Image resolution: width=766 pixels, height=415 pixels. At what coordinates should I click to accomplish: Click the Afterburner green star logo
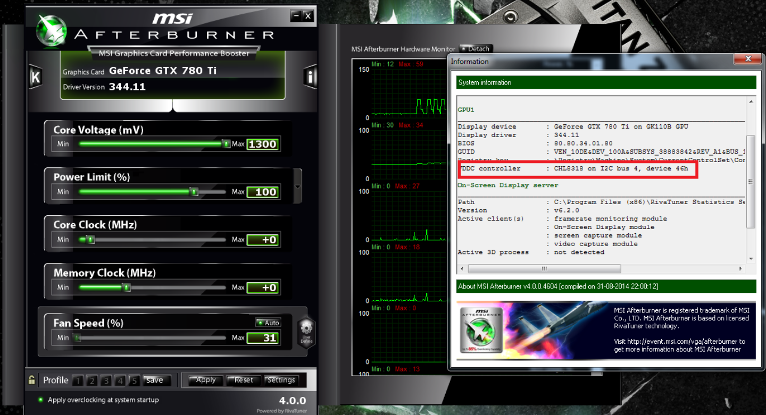(51, 31)
